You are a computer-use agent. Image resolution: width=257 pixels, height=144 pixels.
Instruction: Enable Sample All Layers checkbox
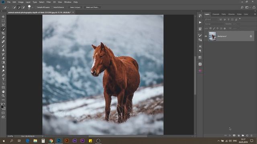click(36, 7)
